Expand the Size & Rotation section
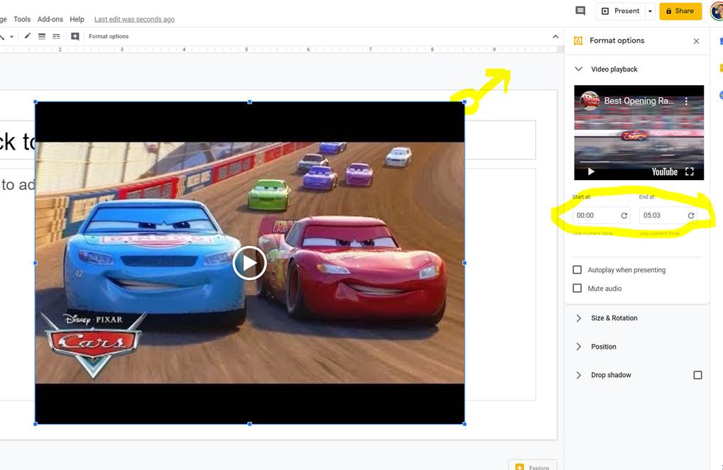Screen dimensions: 723x470 click(x=614, y=318)
